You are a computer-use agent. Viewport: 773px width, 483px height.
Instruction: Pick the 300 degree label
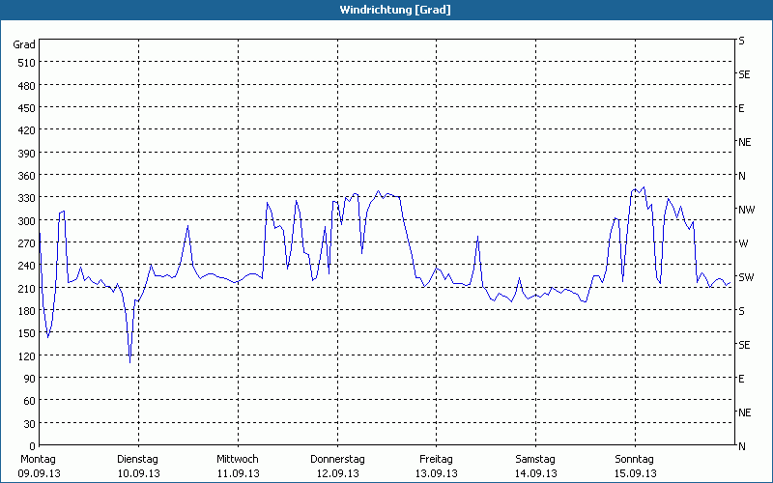27,221
